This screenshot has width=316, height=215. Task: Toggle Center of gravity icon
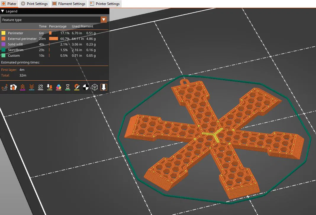pyautogui.click(x=86, y=87)
